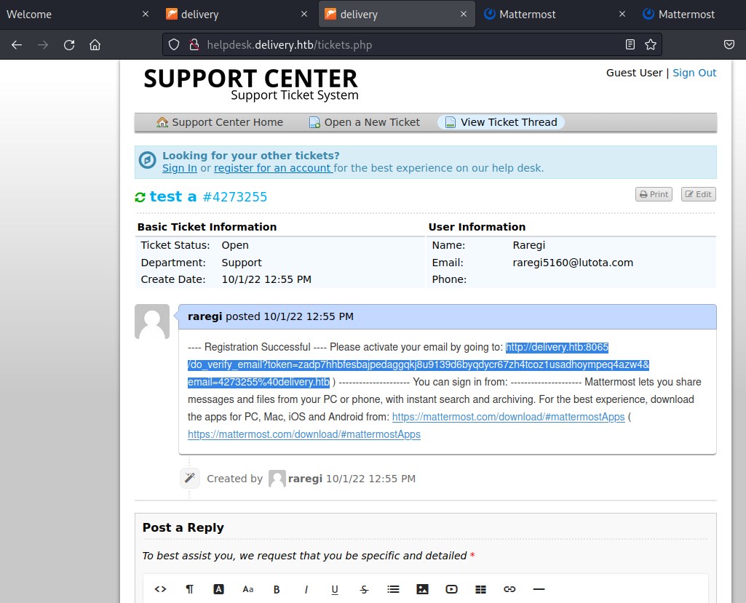This screenshot has height=603, width=746.
Task: Insert a link with the chain icon
Action: pyautogui.click(x=509, y=589)
